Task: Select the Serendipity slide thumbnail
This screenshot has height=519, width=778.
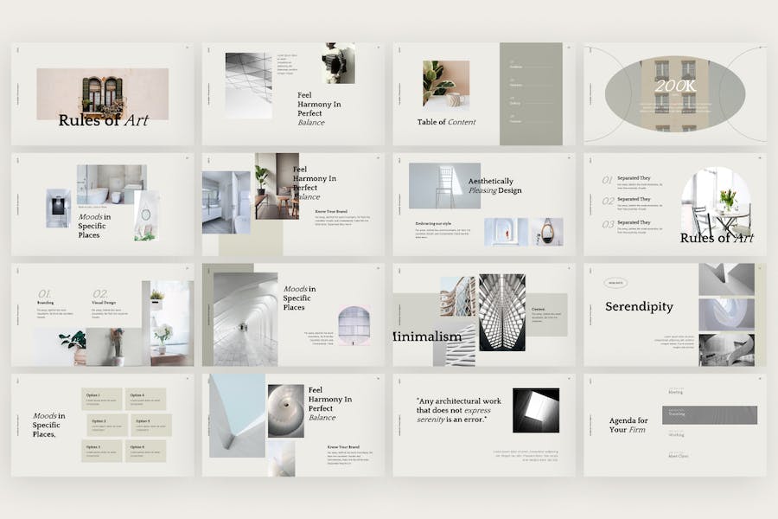Action: coord(675,315)
